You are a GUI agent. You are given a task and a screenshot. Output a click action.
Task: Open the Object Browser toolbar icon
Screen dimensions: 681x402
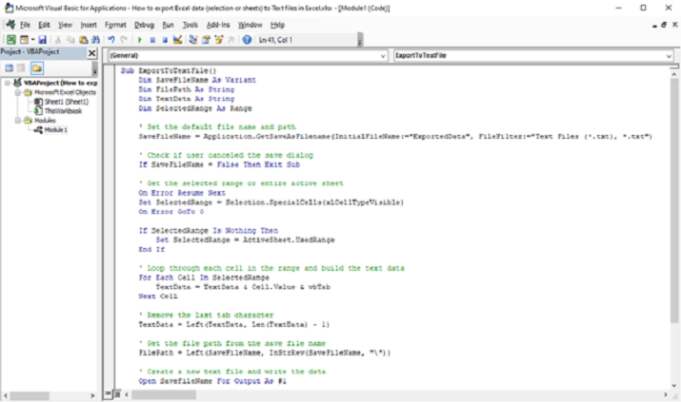(x=218, y=40)
